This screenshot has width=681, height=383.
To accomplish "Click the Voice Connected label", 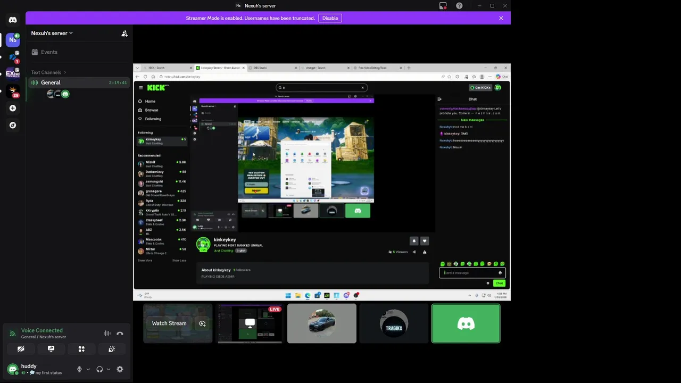I will click(x=41, y=330).
